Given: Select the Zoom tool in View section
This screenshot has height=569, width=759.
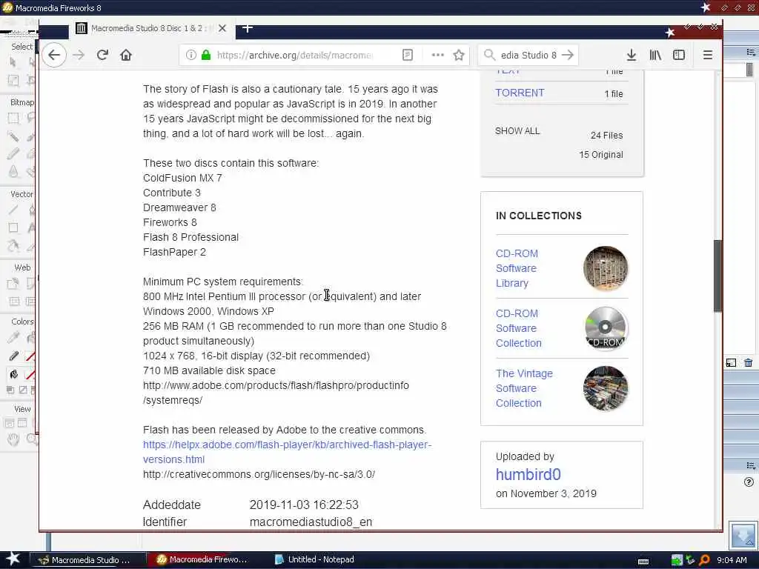Looking at the screenshot, I should [x=31, y=440].
